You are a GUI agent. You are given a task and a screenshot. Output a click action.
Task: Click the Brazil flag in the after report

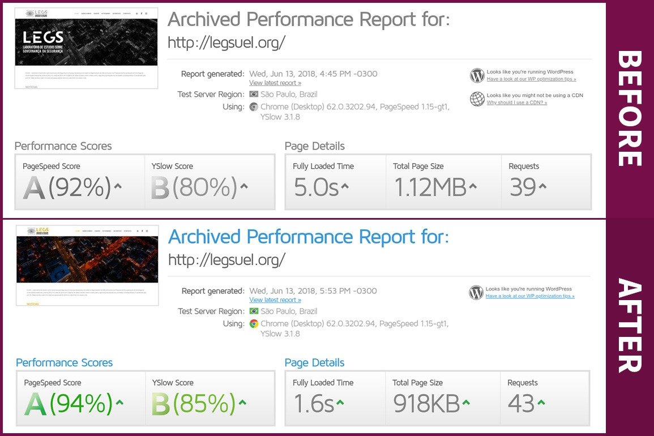coord(254,311)
